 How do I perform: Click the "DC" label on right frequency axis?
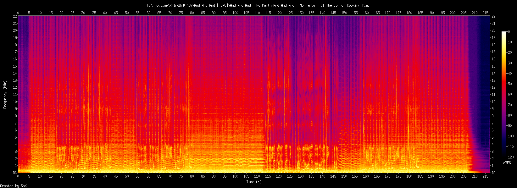click(494, 173)
